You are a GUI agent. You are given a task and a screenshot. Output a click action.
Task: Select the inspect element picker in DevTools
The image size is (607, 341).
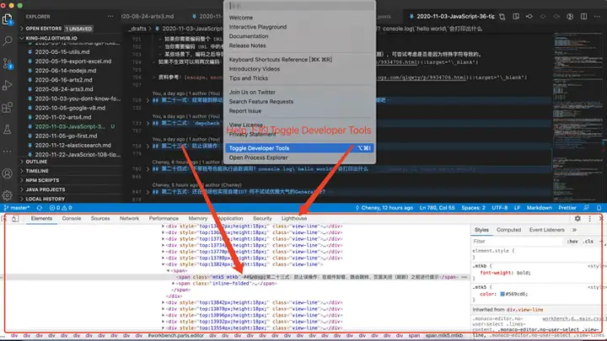pos(4,219)
